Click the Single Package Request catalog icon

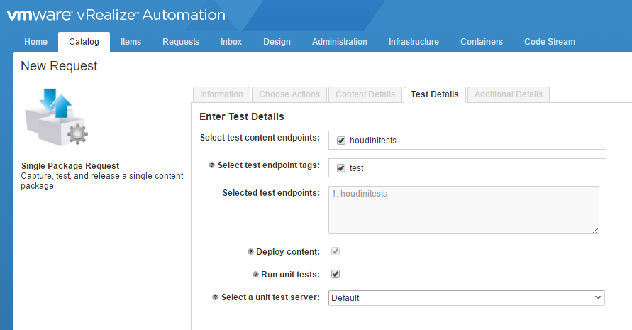(x=56, y=117)
